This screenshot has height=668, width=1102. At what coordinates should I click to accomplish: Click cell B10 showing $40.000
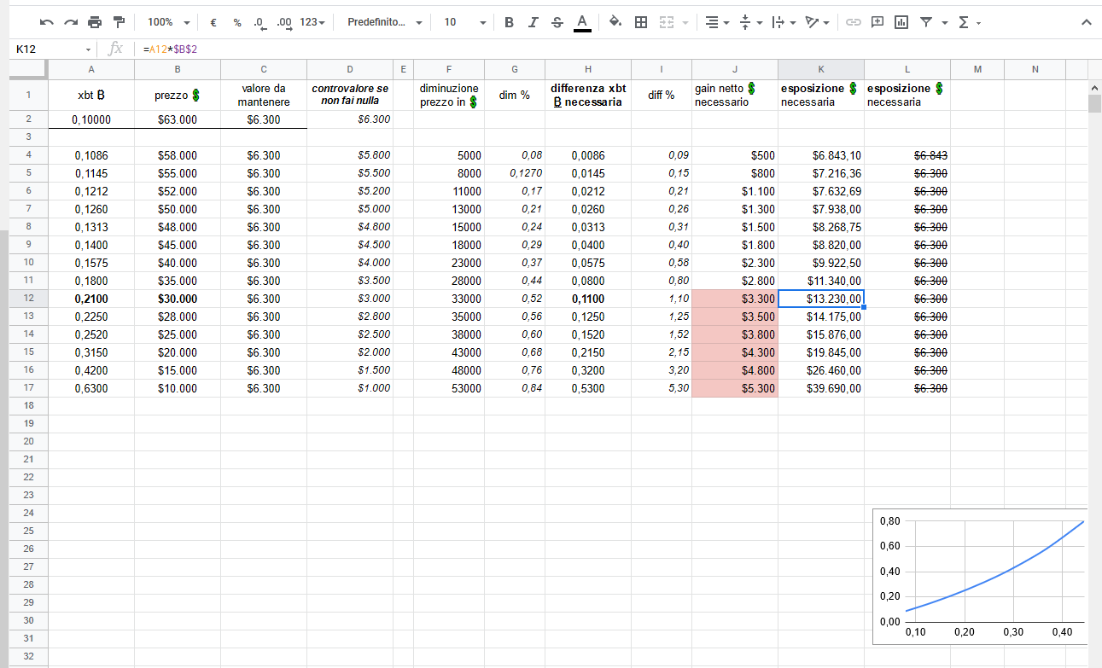(178, 263)
